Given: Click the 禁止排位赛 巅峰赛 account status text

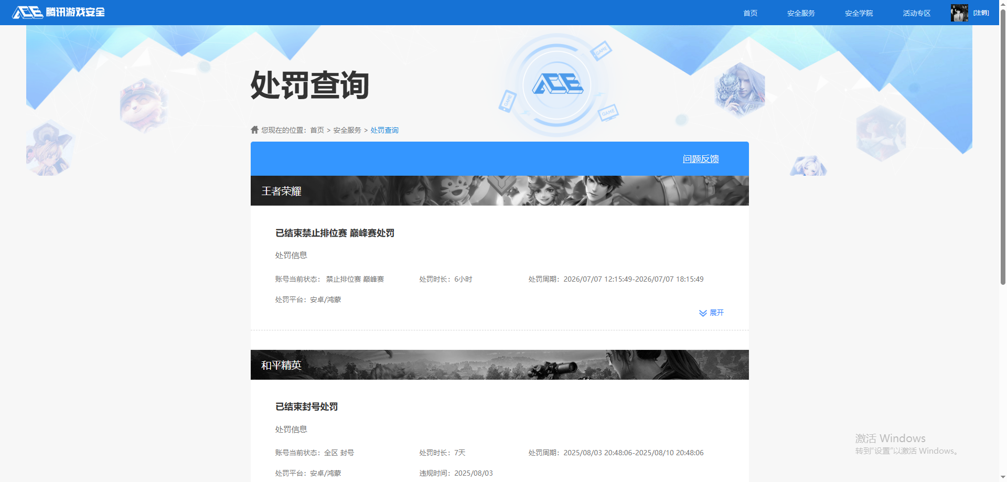Looking at the screenshot, I should (355, 279).
